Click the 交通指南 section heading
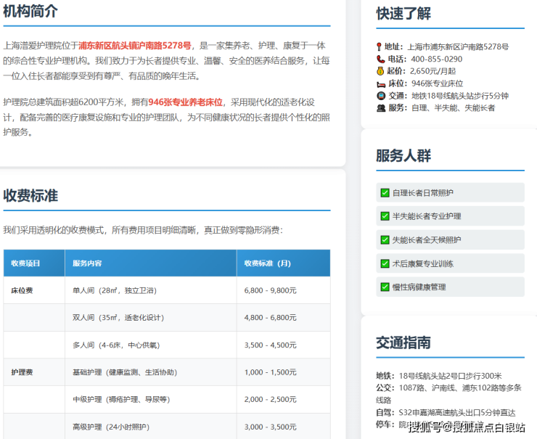 (x=403, y=342)
